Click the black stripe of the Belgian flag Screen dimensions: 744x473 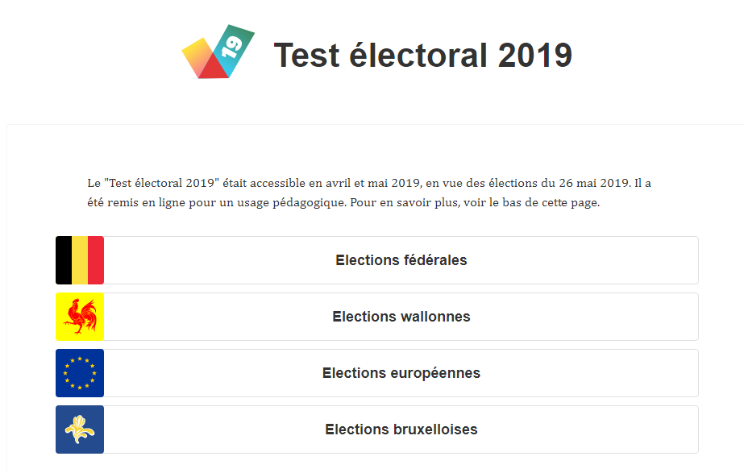coord(64,260)
